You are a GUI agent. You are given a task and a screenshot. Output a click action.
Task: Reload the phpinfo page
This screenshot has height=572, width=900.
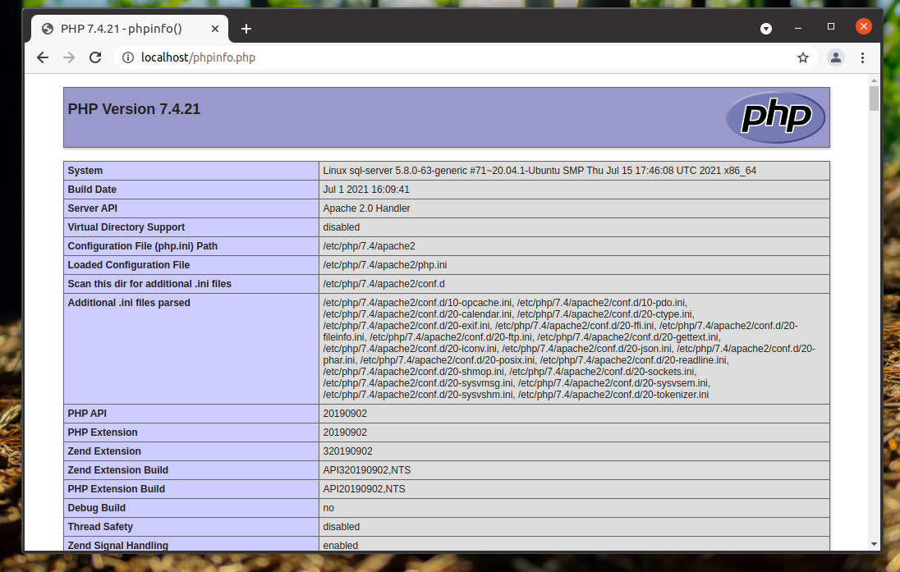95,57
